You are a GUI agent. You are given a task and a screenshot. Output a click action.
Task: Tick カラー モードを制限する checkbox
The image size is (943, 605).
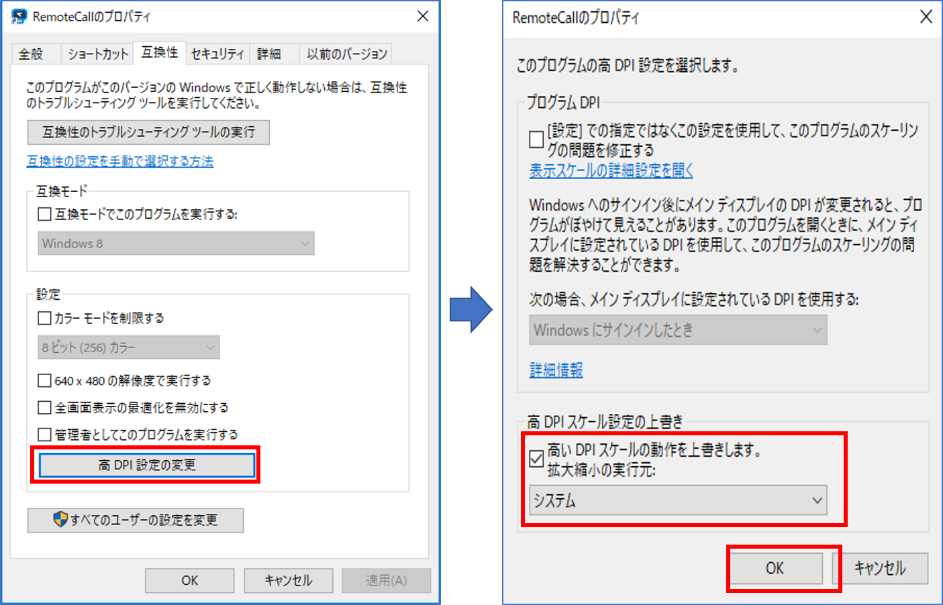pos(44,318)
